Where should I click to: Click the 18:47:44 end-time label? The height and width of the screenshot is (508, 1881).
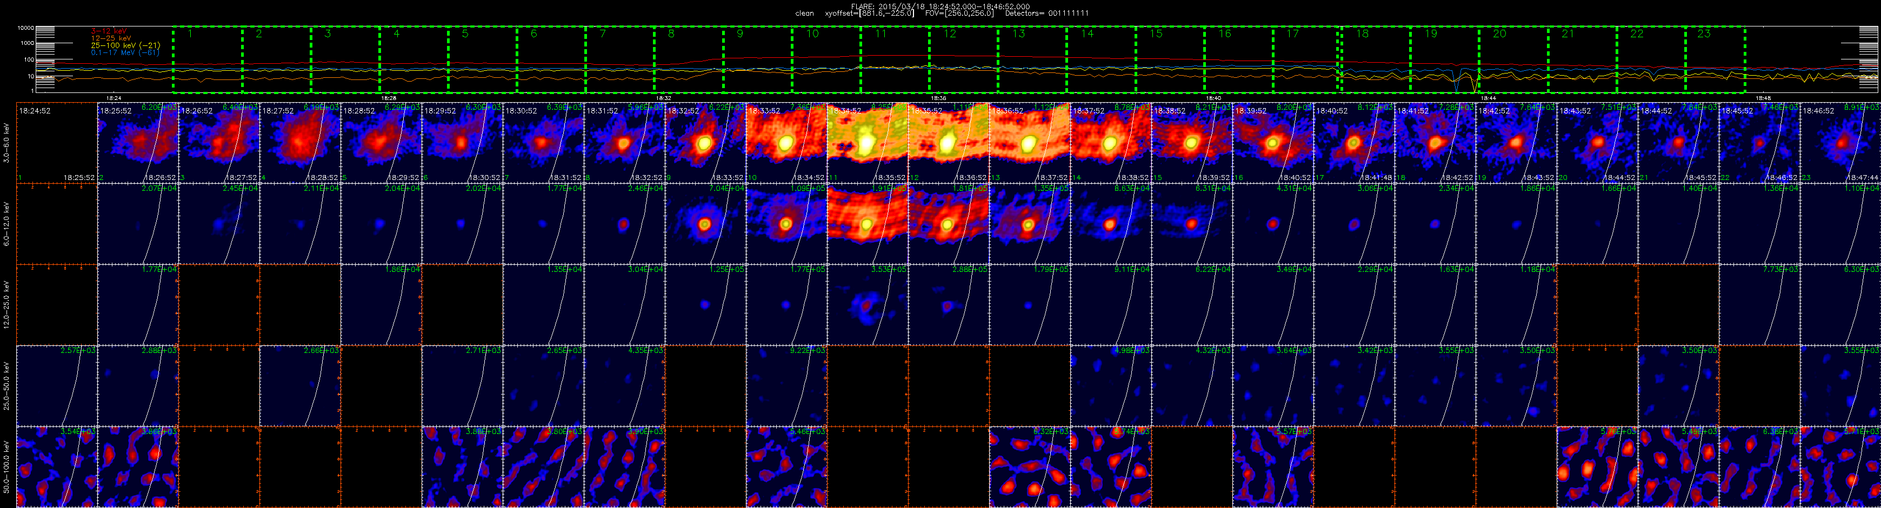pyautogui.click(x=1864, y=177)
